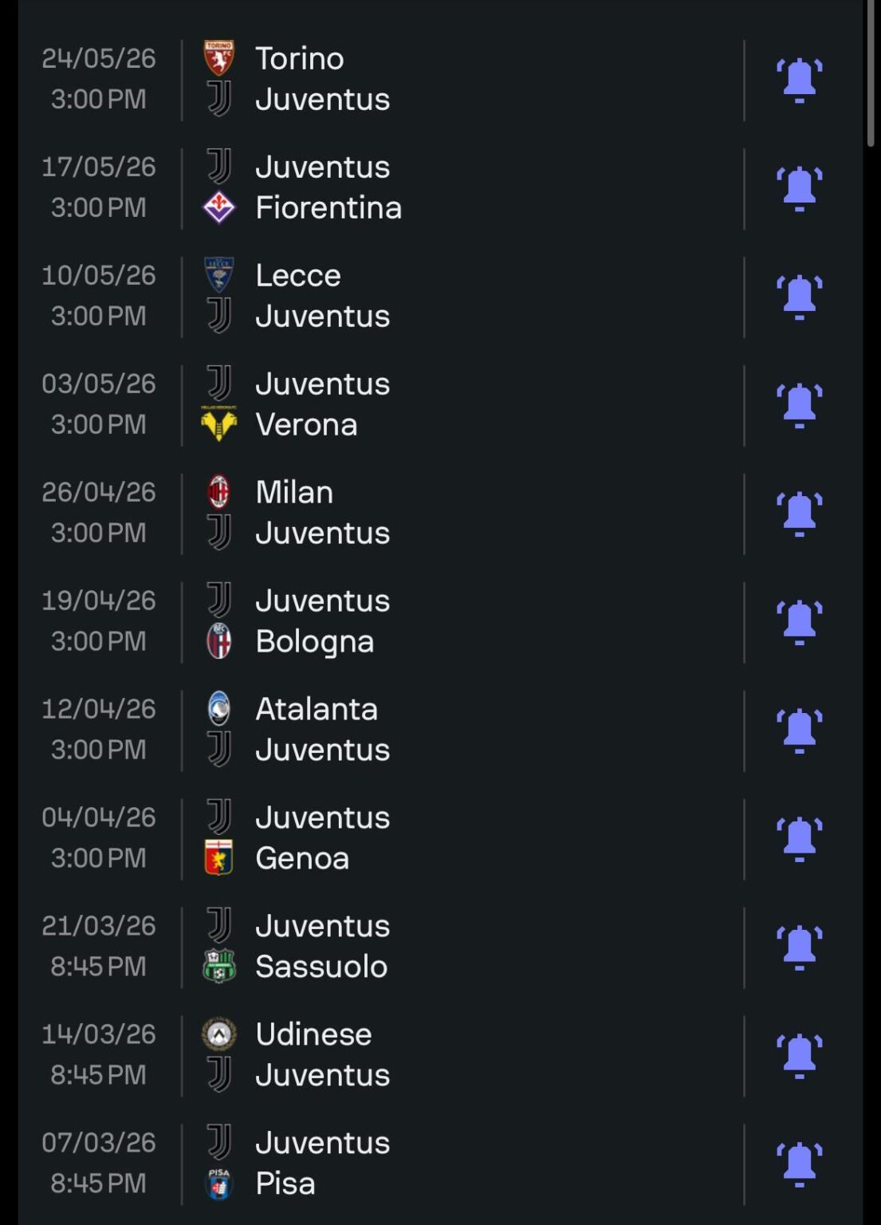Select the Atalanta vs Juventus fixture details
Image resolution: width=881 pixels, height=1225 pixels.
coord(399,729)
